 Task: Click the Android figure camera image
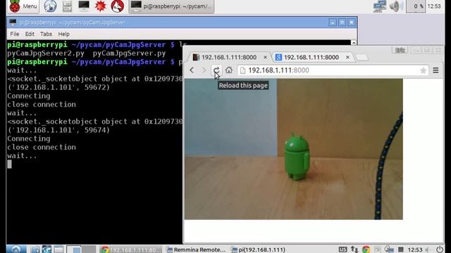[x=294, y=149]
